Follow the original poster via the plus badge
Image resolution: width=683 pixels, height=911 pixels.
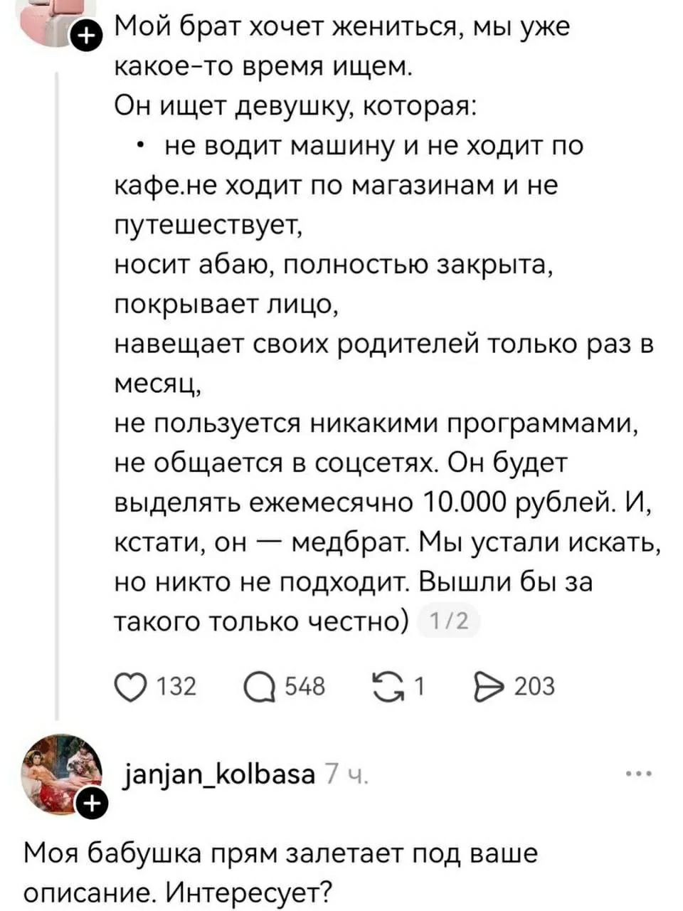click(85, 35)
